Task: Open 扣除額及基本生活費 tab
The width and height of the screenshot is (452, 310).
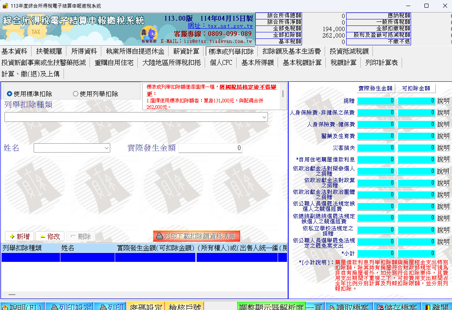Action: point(291,51)
